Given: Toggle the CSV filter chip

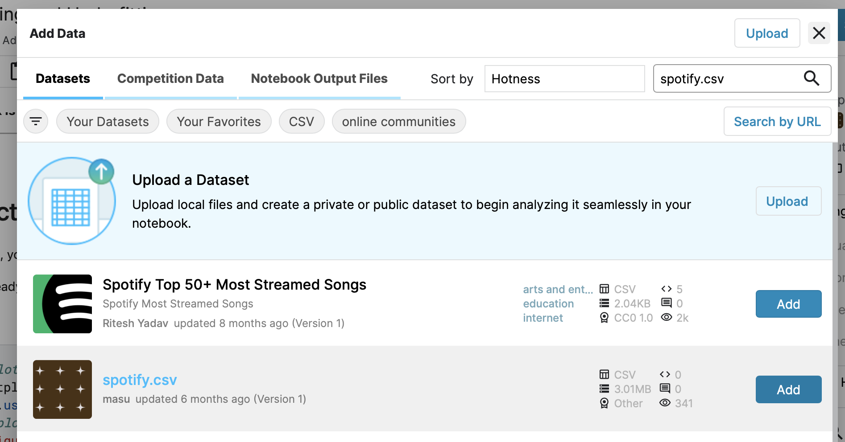Looking at the screenshot, I should [x=302, y=121].
